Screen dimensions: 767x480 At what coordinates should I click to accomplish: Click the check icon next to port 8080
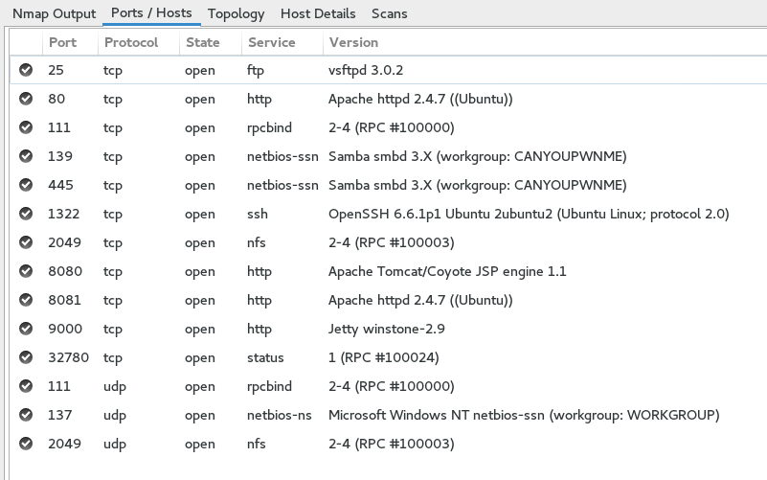(26, 271)
